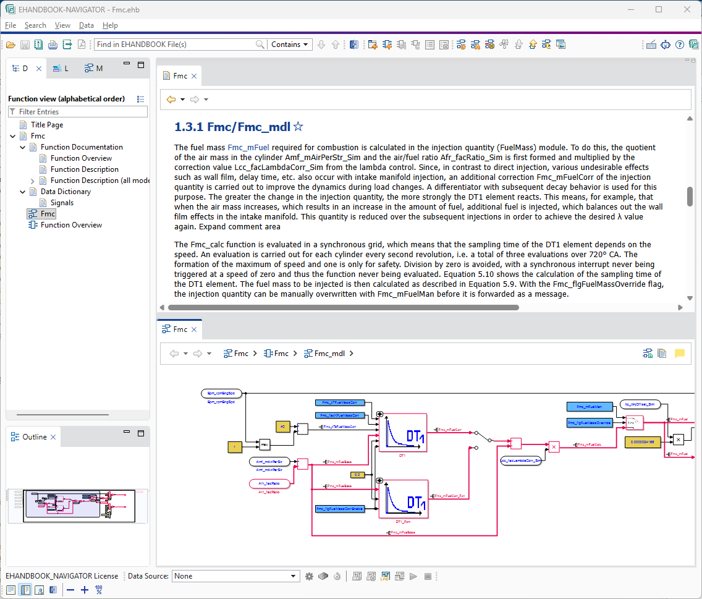Reset zoom with the 100% icon
Image resolution: width=702 pixels, height=599 pixels.
click(x=98, y=590)
